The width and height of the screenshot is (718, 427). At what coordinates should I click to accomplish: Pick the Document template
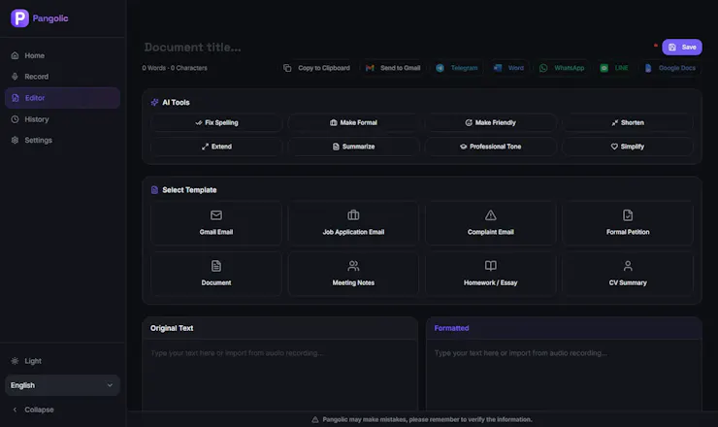point(216,274)
